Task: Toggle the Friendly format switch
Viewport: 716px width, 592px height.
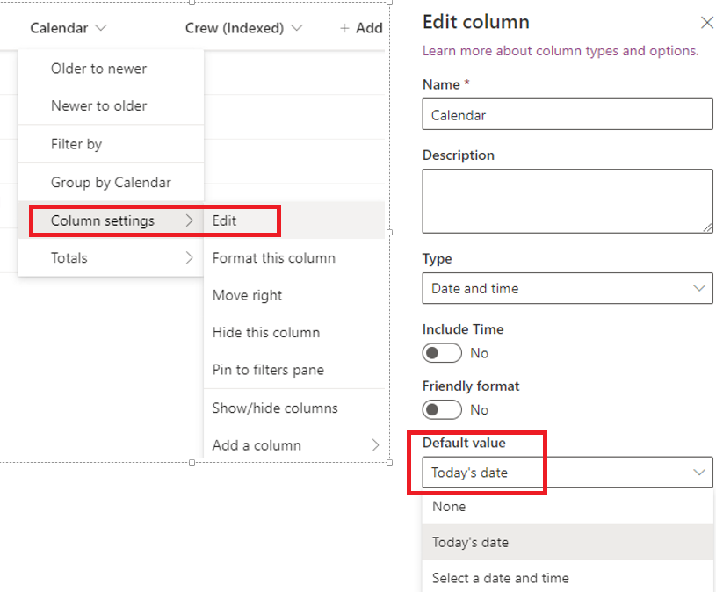Action: point(442,409)
